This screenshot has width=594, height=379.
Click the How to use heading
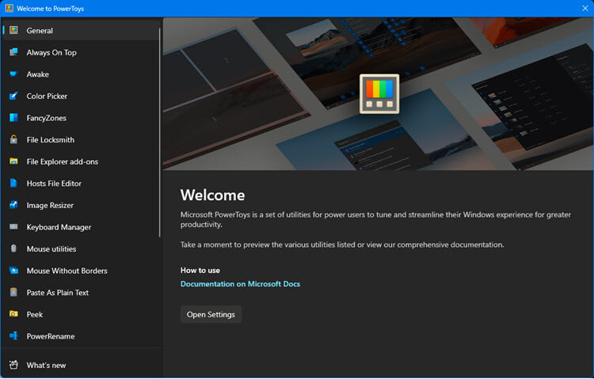tap(200, 271)
